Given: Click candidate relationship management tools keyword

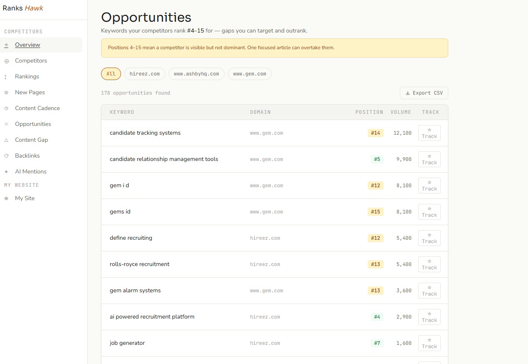Looking at the screenshot, I should click(164, 159).
